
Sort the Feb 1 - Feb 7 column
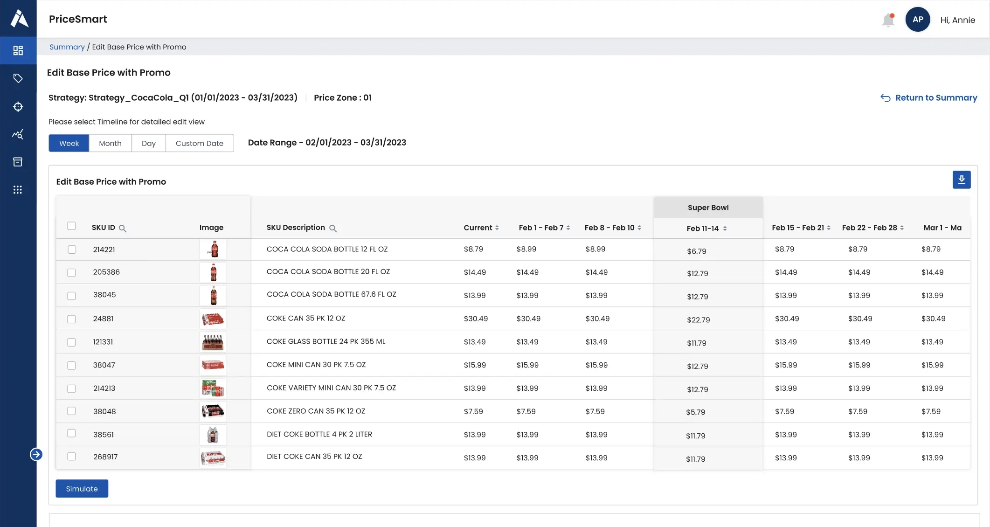[x=568, y=228]
